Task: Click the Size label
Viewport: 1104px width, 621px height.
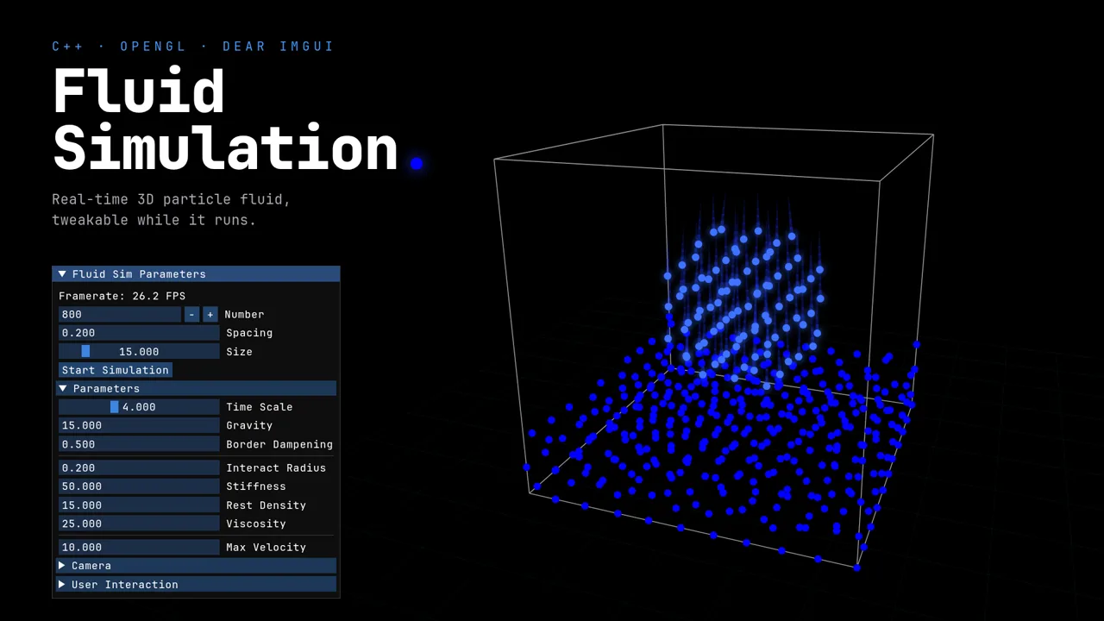Action: [x=239, y=352]
